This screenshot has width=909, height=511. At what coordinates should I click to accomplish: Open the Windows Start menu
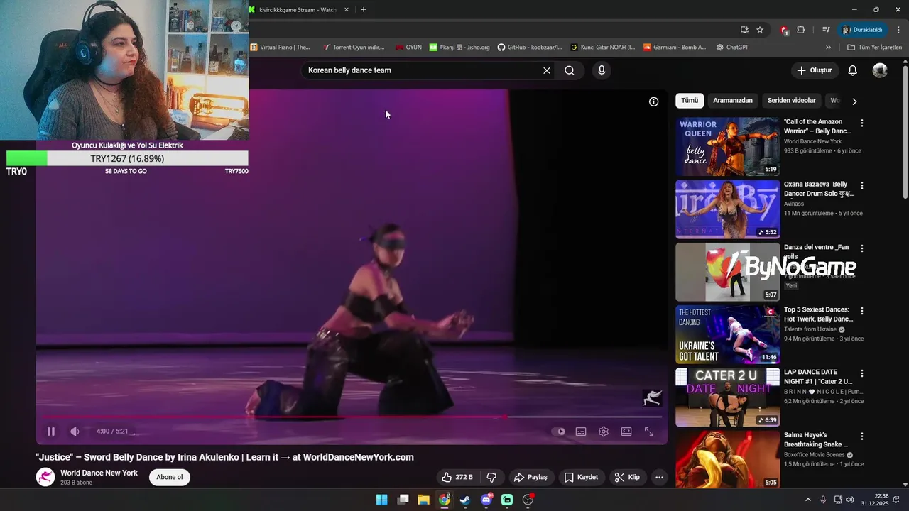pos(381,500)
